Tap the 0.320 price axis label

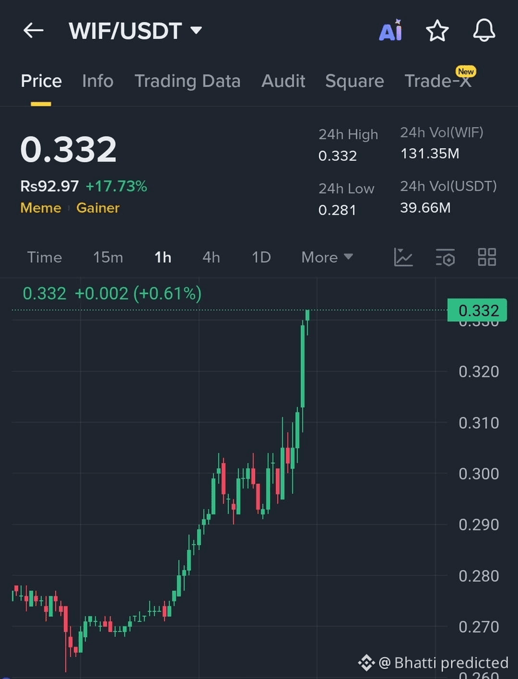(x=479, y=372)
